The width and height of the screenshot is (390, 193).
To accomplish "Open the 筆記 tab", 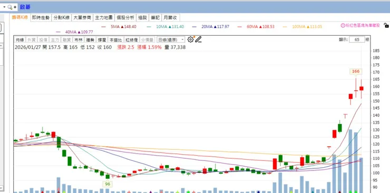I will coord(155,17).
